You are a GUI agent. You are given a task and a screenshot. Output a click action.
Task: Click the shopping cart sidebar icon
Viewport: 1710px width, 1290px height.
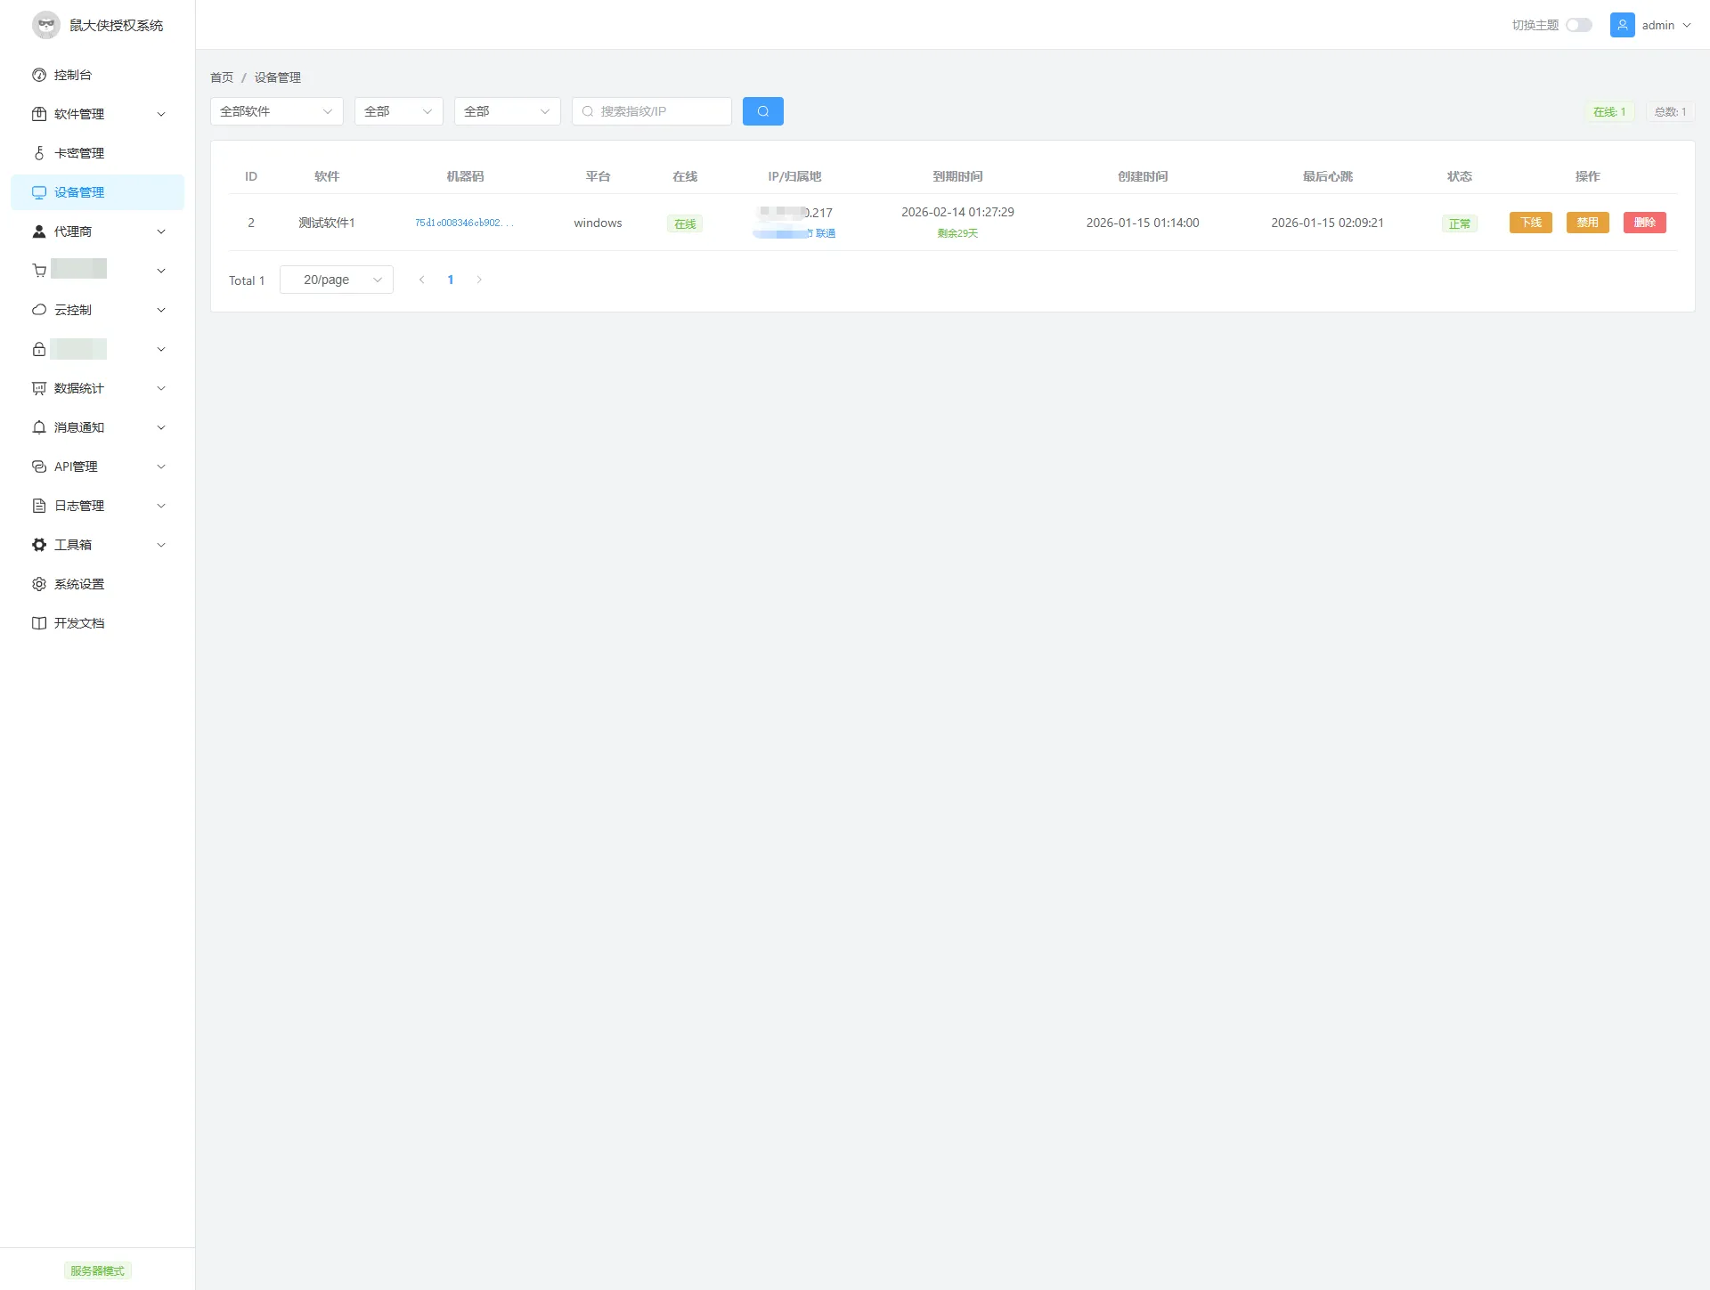click(39, 271)
